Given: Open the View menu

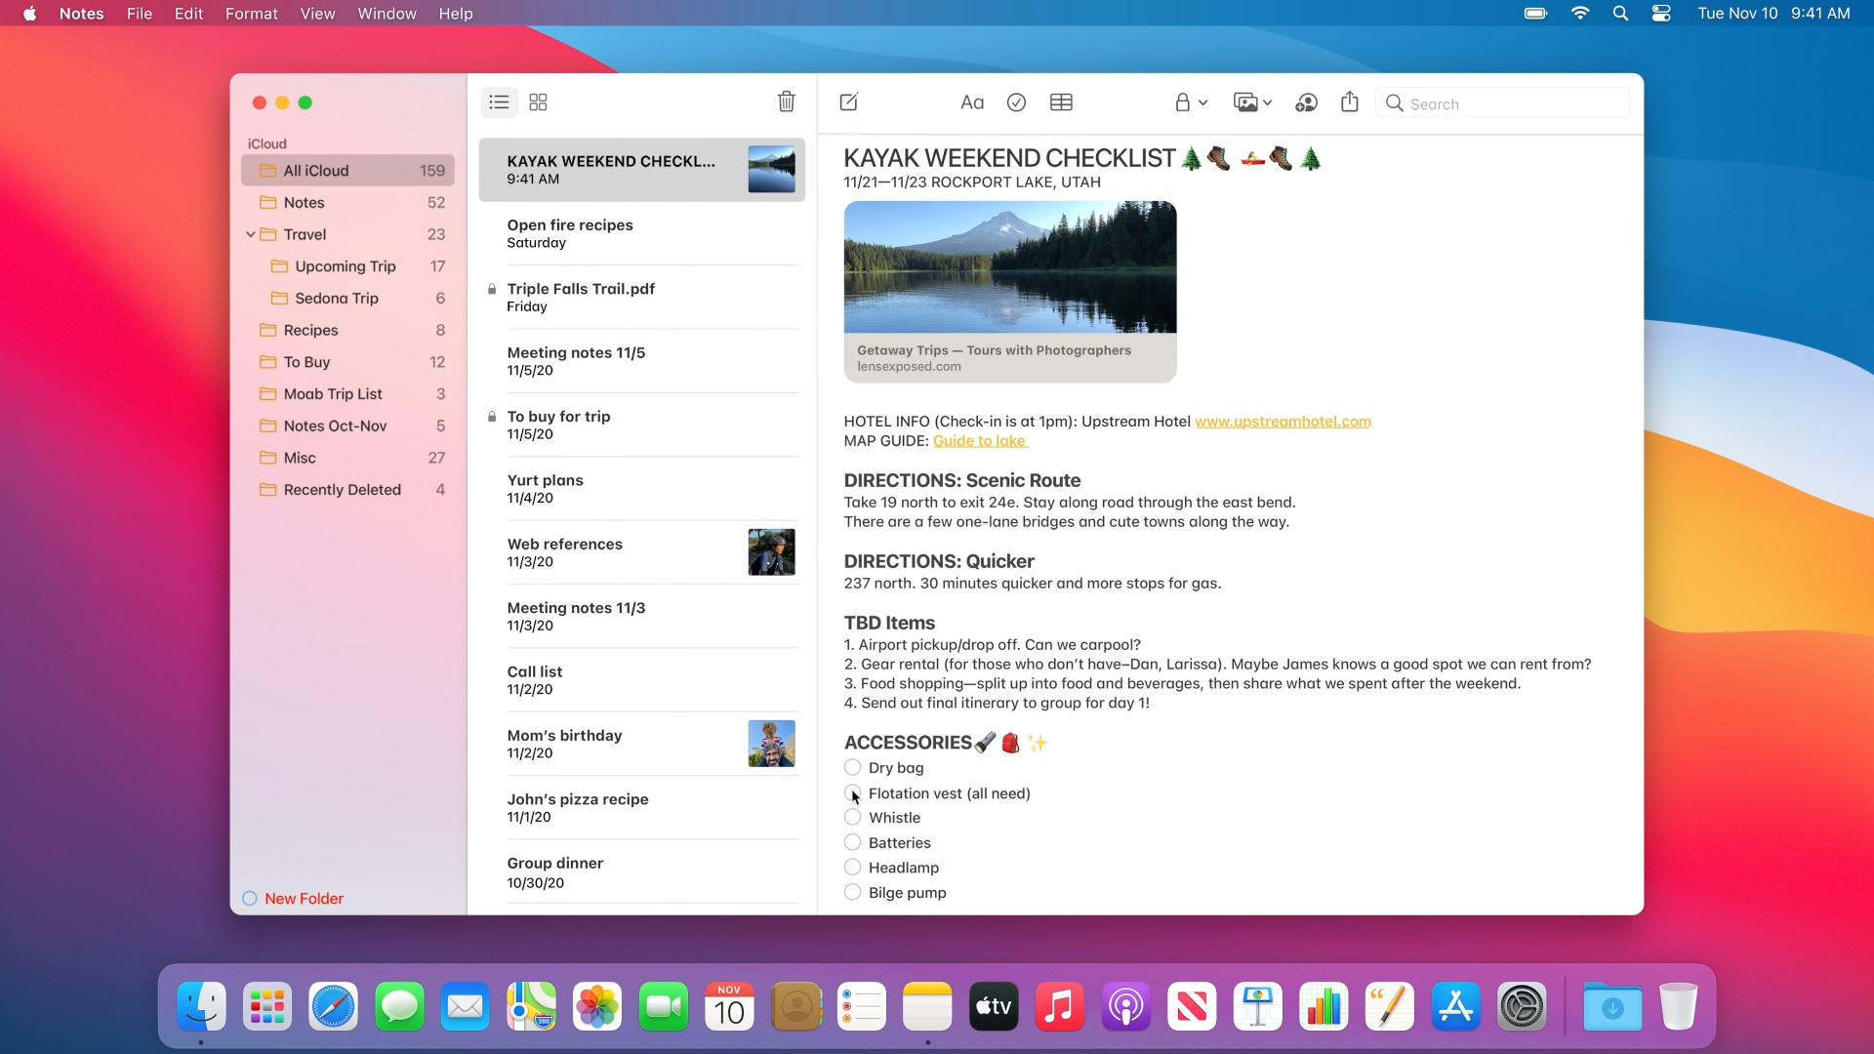Looking at the screenshot, I should coord(316,14).
